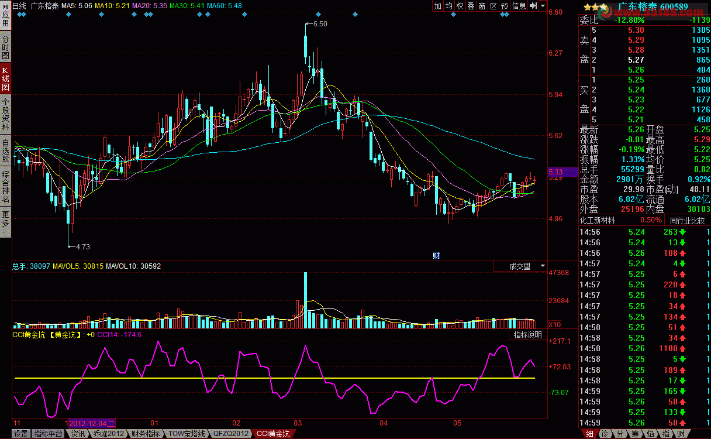The height and width of the screenshot is (439, 711).
Task: Click the 4.73 low price label
Action: point(83,246)
